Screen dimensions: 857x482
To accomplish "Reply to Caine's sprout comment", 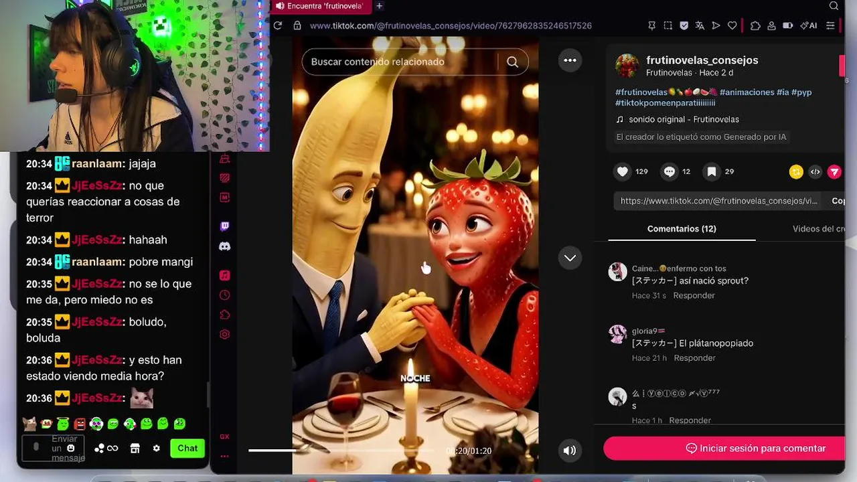I will click(694, 295).
